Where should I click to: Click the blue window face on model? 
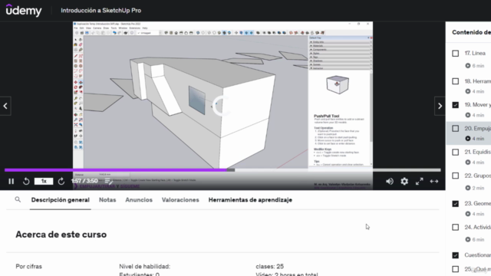[197, 100]
